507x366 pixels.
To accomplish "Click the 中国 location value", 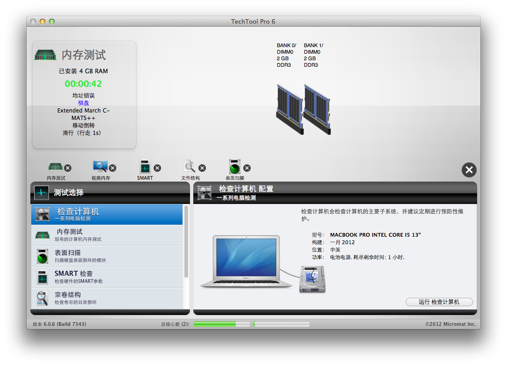I will point(335,250).
